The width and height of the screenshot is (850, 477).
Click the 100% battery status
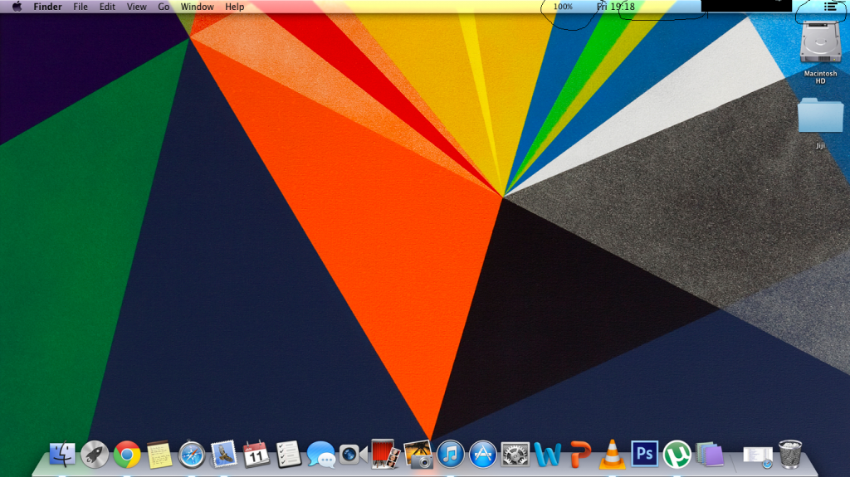click(563, 7)
